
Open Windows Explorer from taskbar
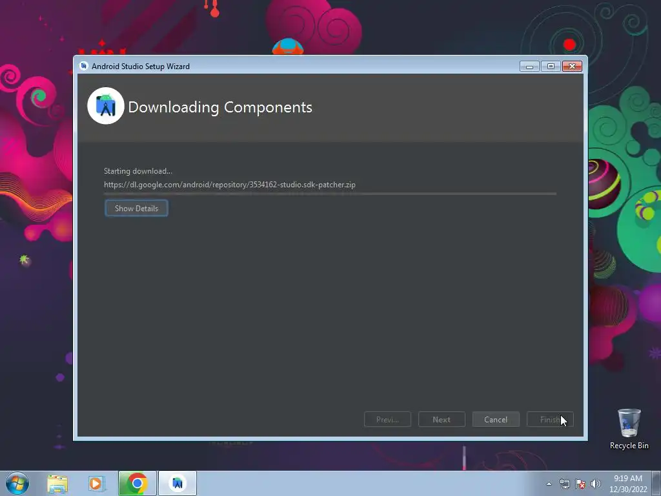point(57,484)
